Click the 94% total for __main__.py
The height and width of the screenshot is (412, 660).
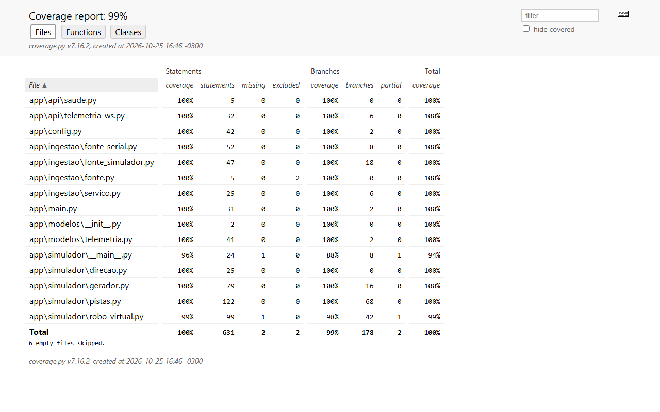434,255
